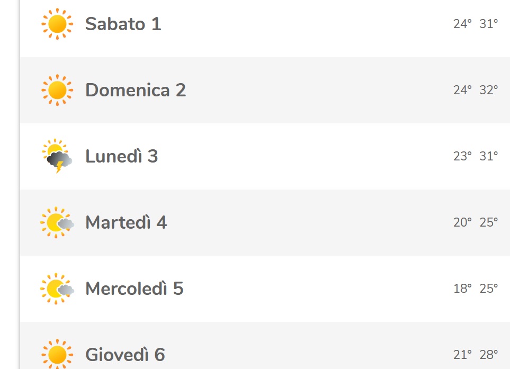
Task: Click the thunderstorm icon for Lunedì 3
Action: pyautogui.click(x=57, y=157)
